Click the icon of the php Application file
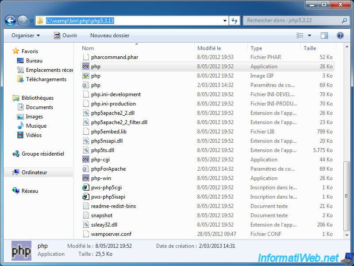The width and height of the screenshot is (354, 266). point(86,66)
